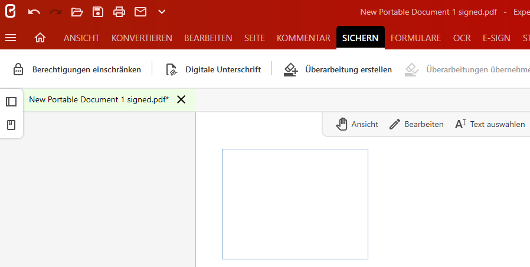530x267 pixels.
Task: Click the hand icon for view mode
Action: pos(341,124)
